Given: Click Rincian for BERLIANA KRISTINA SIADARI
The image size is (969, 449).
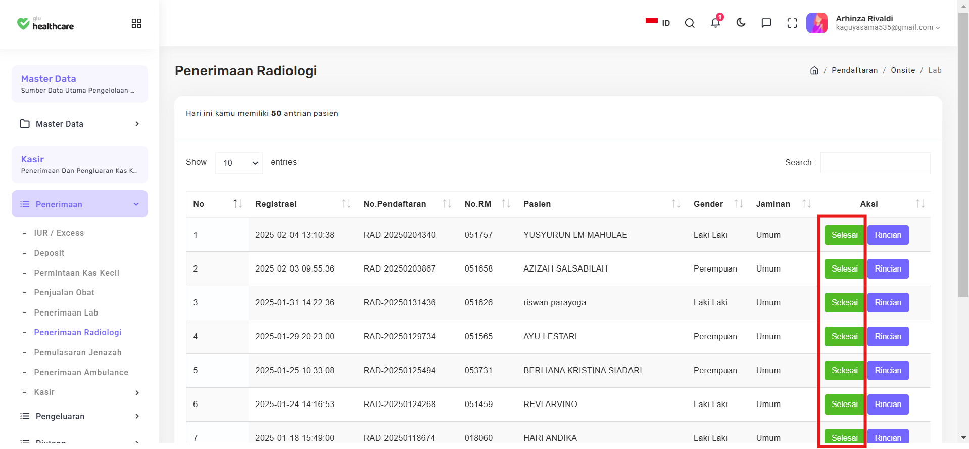Looking at the screenshot, I should 888,370.
